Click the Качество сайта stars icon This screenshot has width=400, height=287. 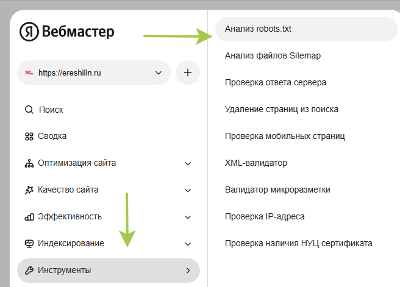[29, 190]
